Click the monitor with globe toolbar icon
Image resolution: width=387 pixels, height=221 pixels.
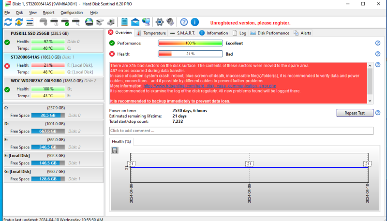tap(146, 22)
